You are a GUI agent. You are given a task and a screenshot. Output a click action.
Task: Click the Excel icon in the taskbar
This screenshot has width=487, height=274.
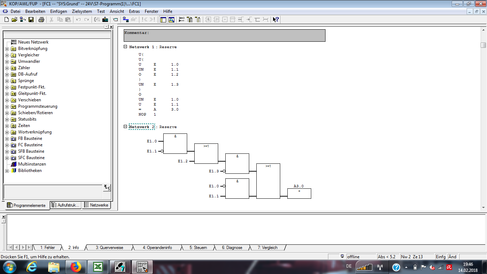(x=98, y=267)
